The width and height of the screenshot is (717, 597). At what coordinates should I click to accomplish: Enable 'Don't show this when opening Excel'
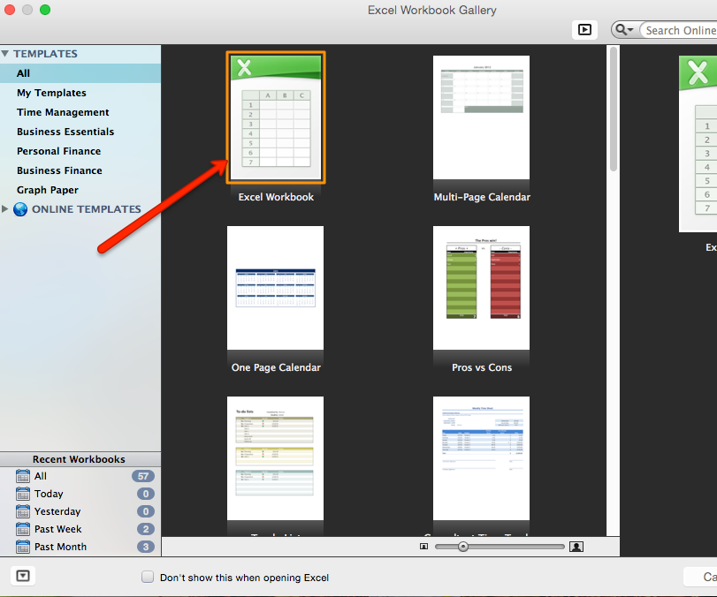(148, 577)
